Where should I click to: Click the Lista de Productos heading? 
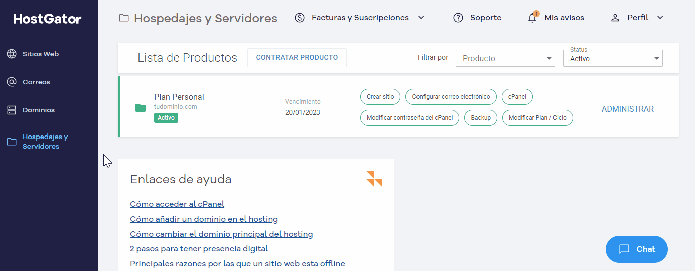click(187, 58)
